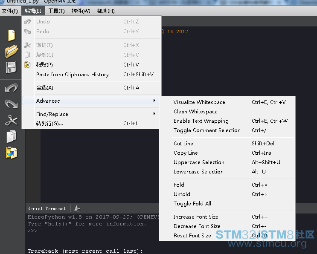317x254 pixels.
Task: Click the Open Folder icon in sidebar
Action: pos(11,52)
